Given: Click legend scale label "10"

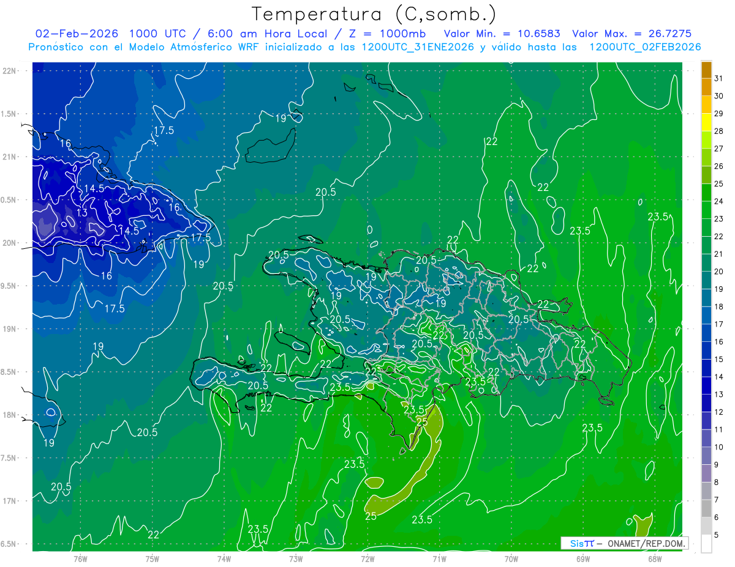Looking at the screenshot, I should (x=719, y=447).
